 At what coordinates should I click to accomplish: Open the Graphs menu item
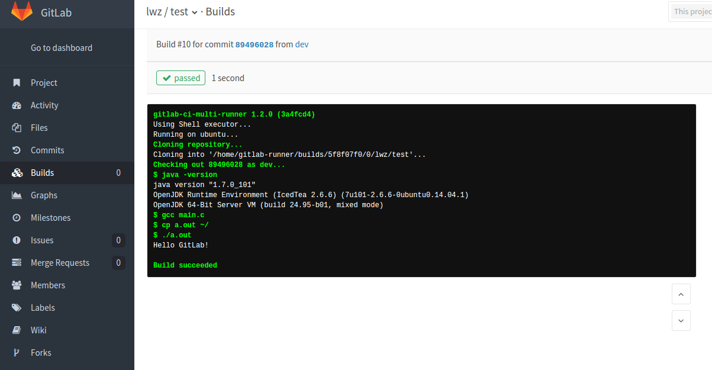click(67, 195)
